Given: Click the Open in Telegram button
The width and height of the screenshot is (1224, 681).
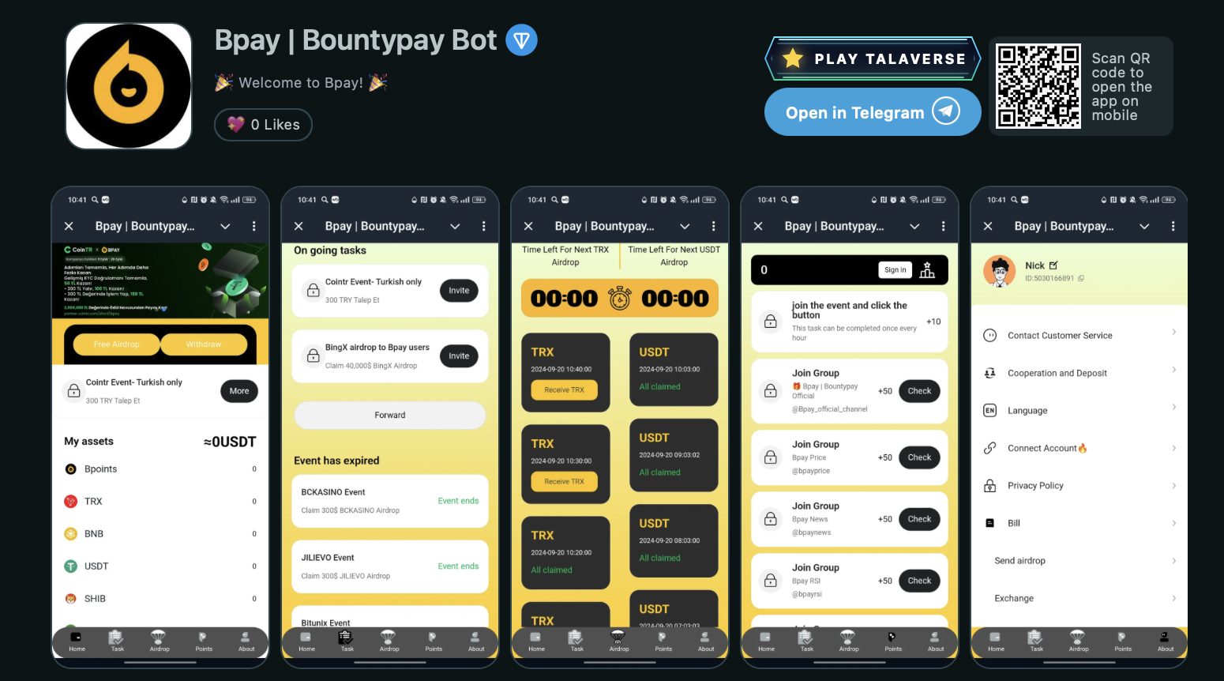Looking at the screenshot, I should point(873,112).
